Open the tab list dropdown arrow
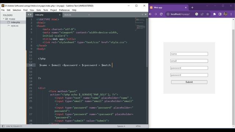Screen dimensions: 235x132 coord(145,15)
